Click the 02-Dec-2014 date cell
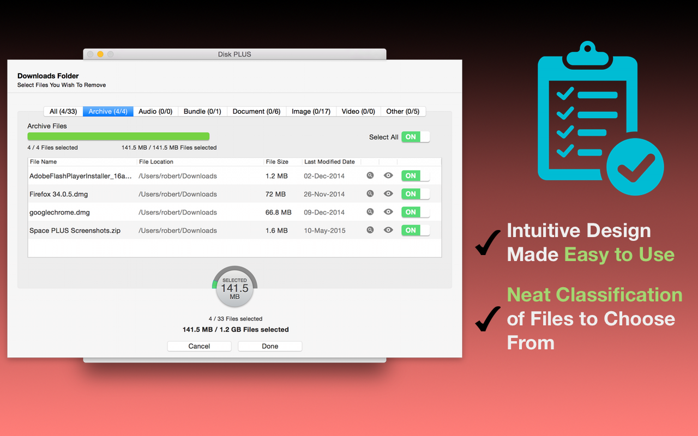The height and width of the screenshot is (436, 698). [324, 176]
